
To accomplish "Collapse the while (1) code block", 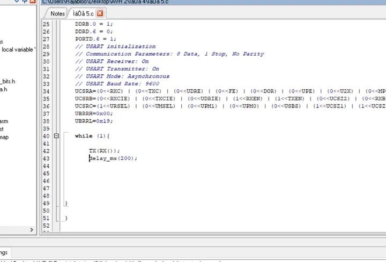I will 56,136.
